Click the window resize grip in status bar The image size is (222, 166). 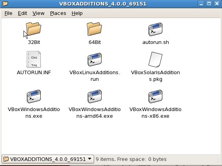(x=218, y=161)
